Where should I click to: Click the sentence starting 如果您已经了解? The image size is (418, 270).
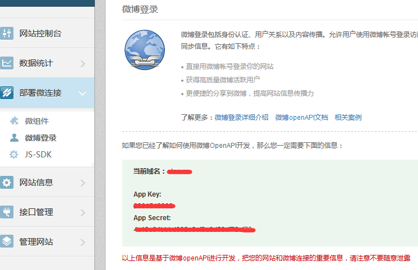232,146
